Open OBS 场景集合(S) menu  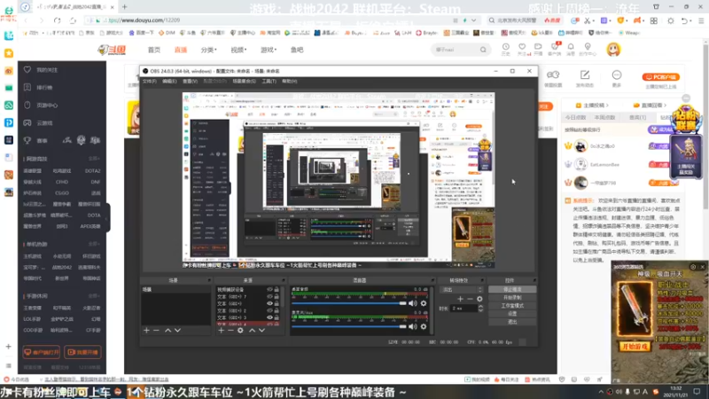click(x=245, y=82)
